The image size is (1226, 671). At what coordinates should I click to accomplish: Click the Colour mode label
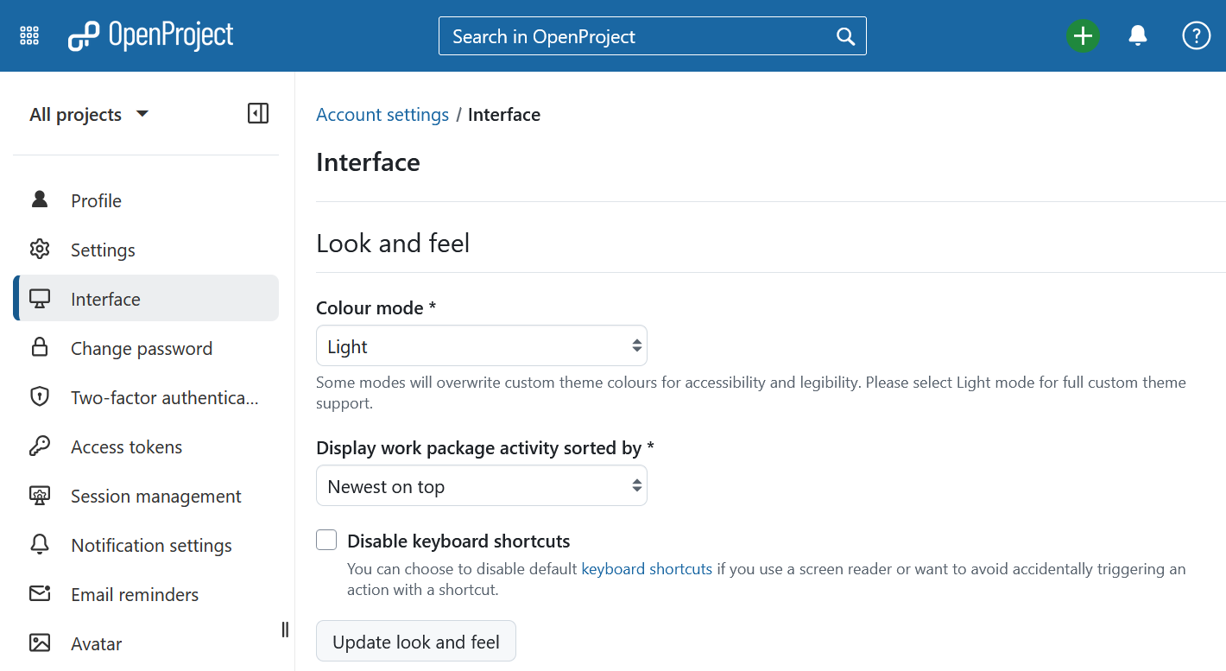click(376, 307)
